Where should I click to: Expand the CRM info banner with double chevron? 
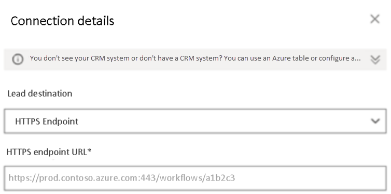[x=375, y=59]
